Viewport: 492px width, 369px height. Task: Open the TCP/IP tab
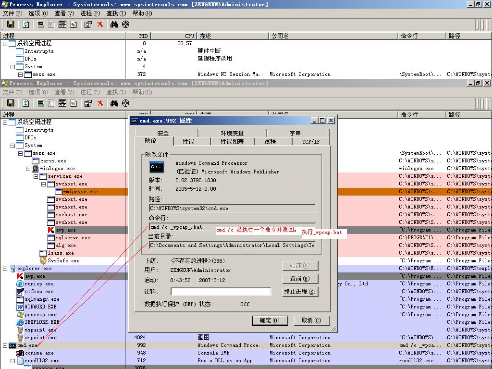(311, 142)
